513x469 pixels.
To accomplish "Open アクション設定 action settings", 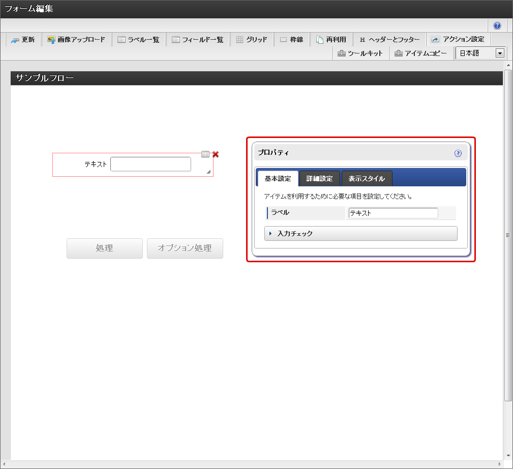I will tap(458, 39).
